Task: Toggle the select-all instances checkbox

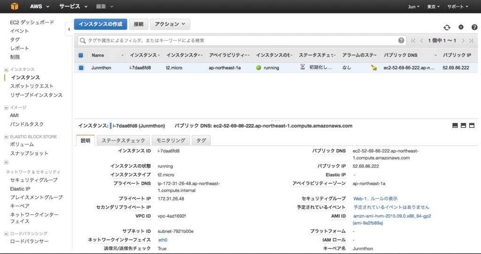Action: [81, 55]
